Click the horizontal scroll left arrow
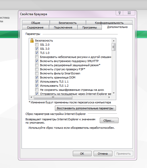147x168 pixels. pyautogui.click(x=31, y=97)
